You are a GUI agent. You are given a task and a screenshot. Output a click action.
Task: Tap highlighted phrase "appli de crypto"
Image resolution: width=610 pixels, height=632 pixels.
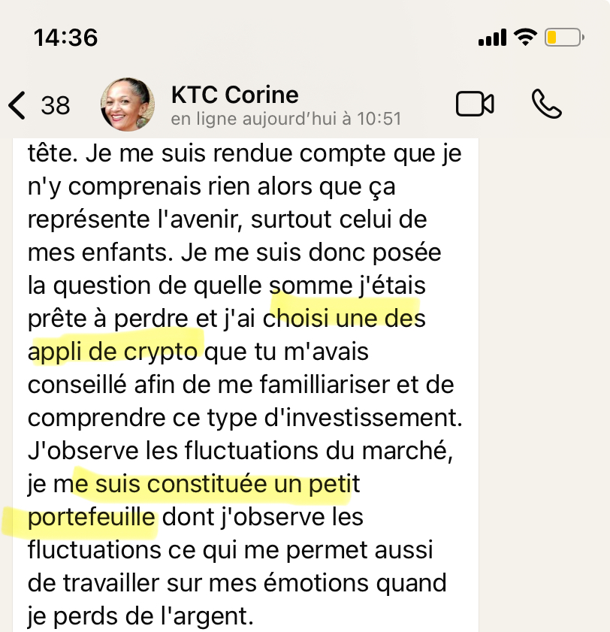116,352
